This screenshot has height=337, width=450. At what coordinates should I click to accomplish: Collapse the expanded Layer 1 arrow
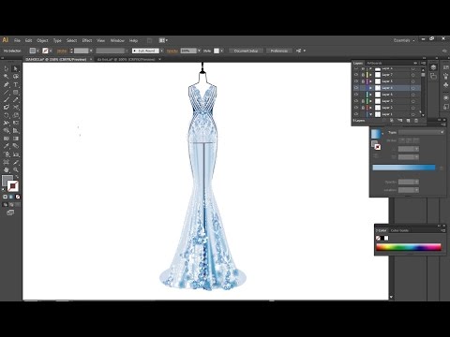(x=371, y=114)
